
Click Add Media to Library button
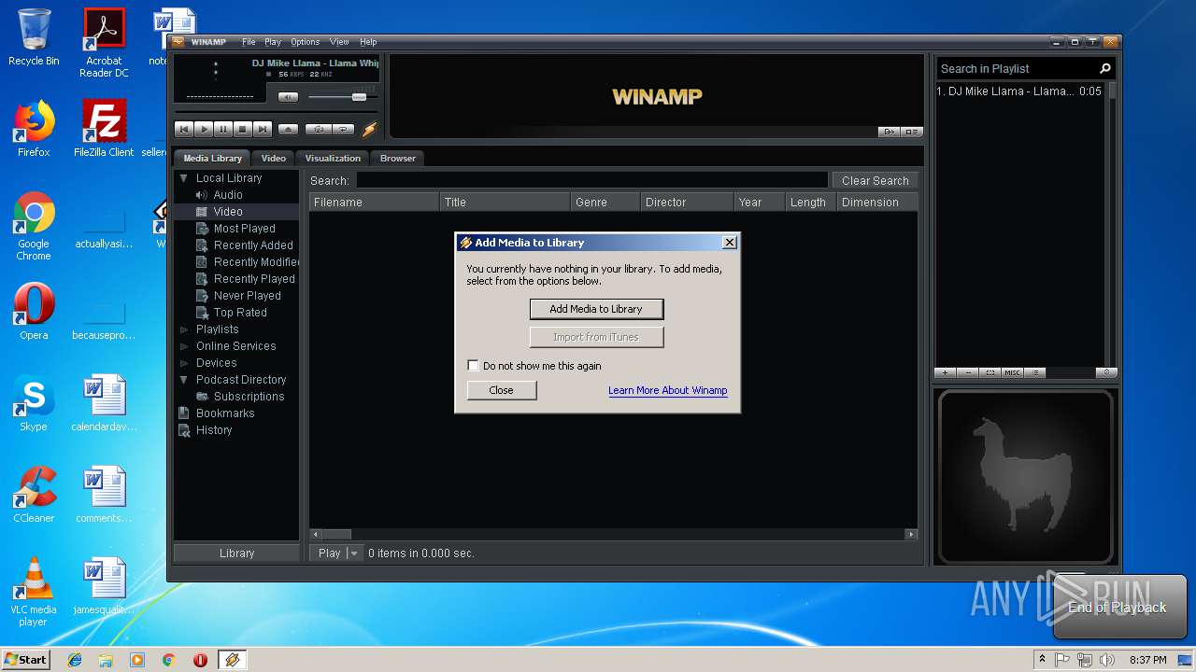(596, 309)
